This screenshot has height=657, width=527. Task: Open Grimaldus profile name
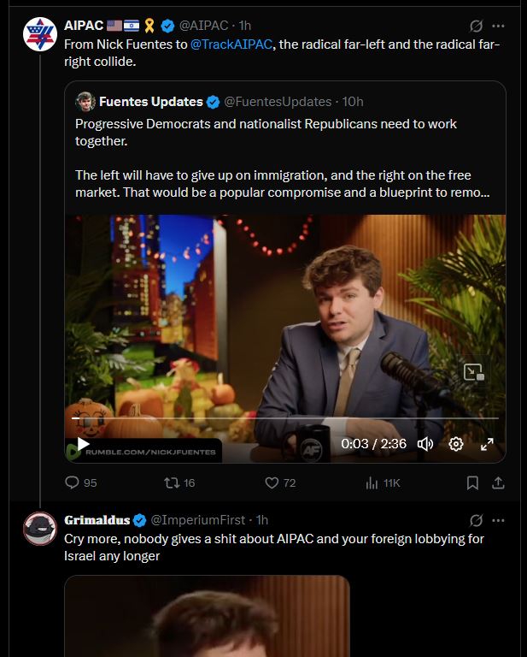(x=97, y=520)
